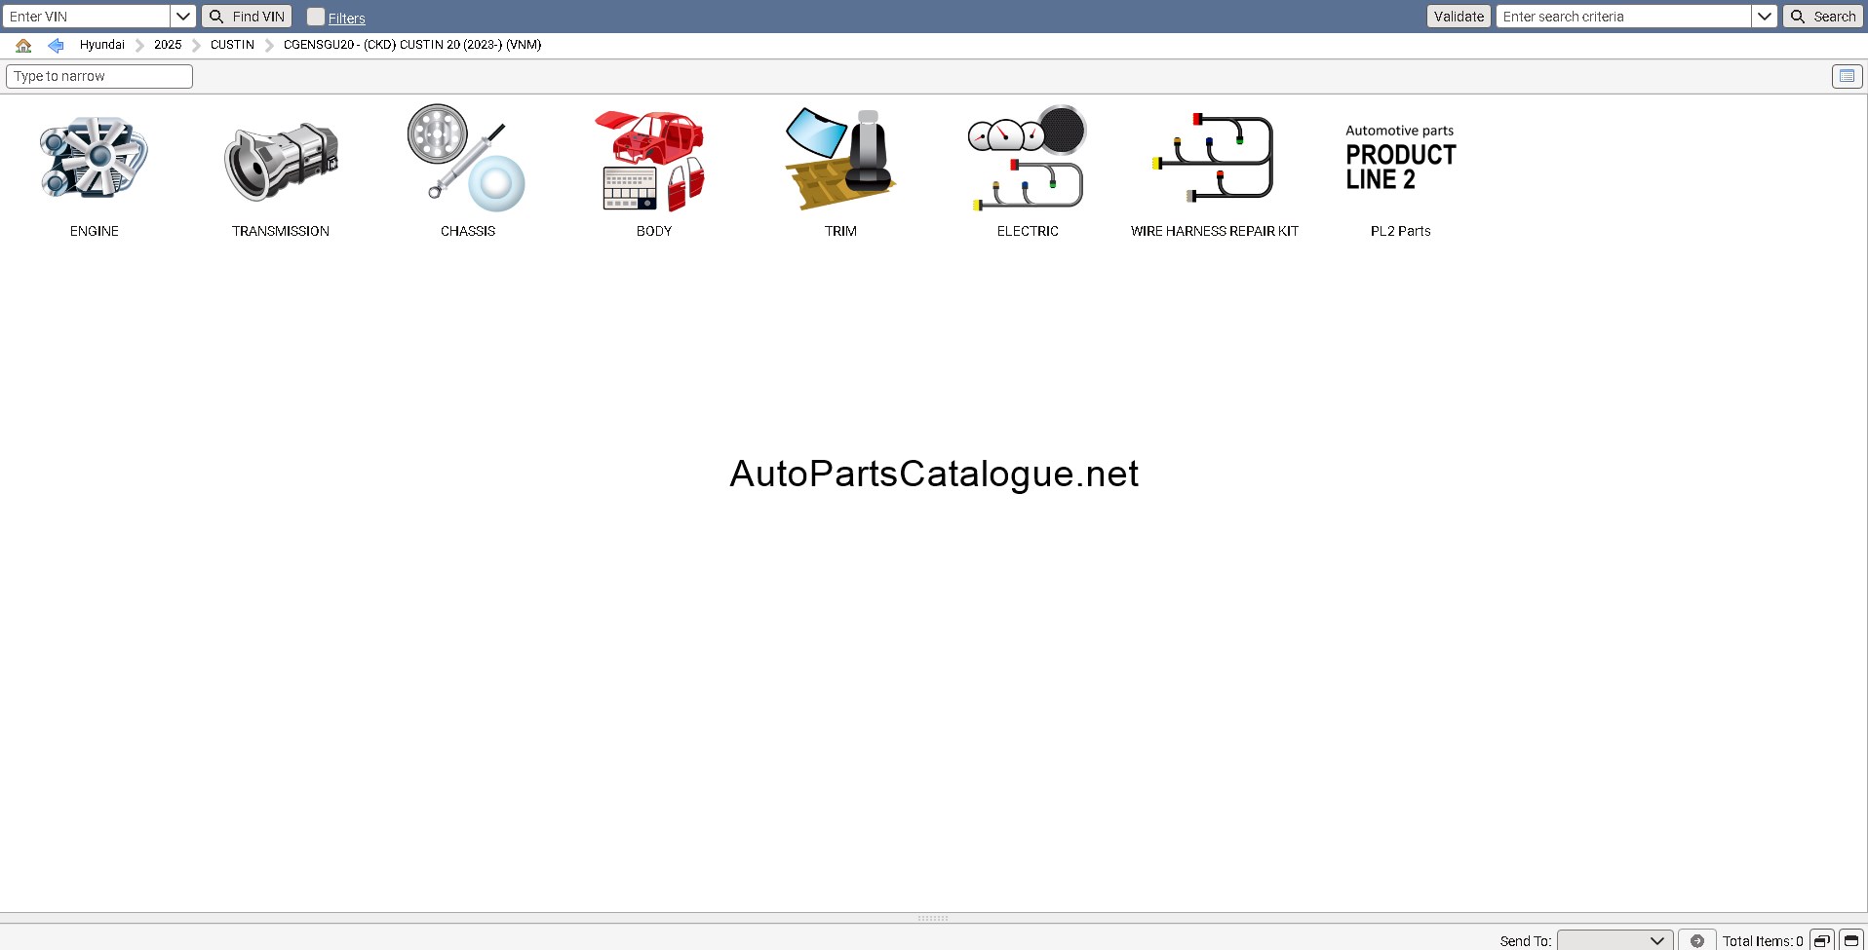Click the Validate button

[1459, 17]
